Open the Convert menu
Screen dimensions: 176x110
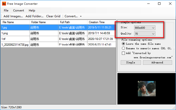[x=18, y=11]
